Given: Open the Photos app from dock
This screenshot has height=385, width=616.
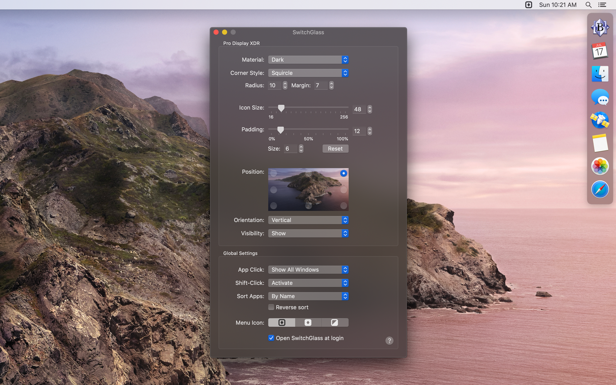Looking at the screenshot, I should click(x=600, y=167).
